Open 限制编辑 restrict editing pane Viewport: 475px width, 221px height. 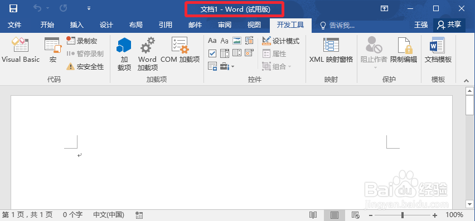coord(404,50)
